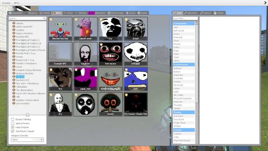The width and height of the screenshot is (268, 151).
Task: Click the tool list scrollbar thumb
Action: point(196,63)
